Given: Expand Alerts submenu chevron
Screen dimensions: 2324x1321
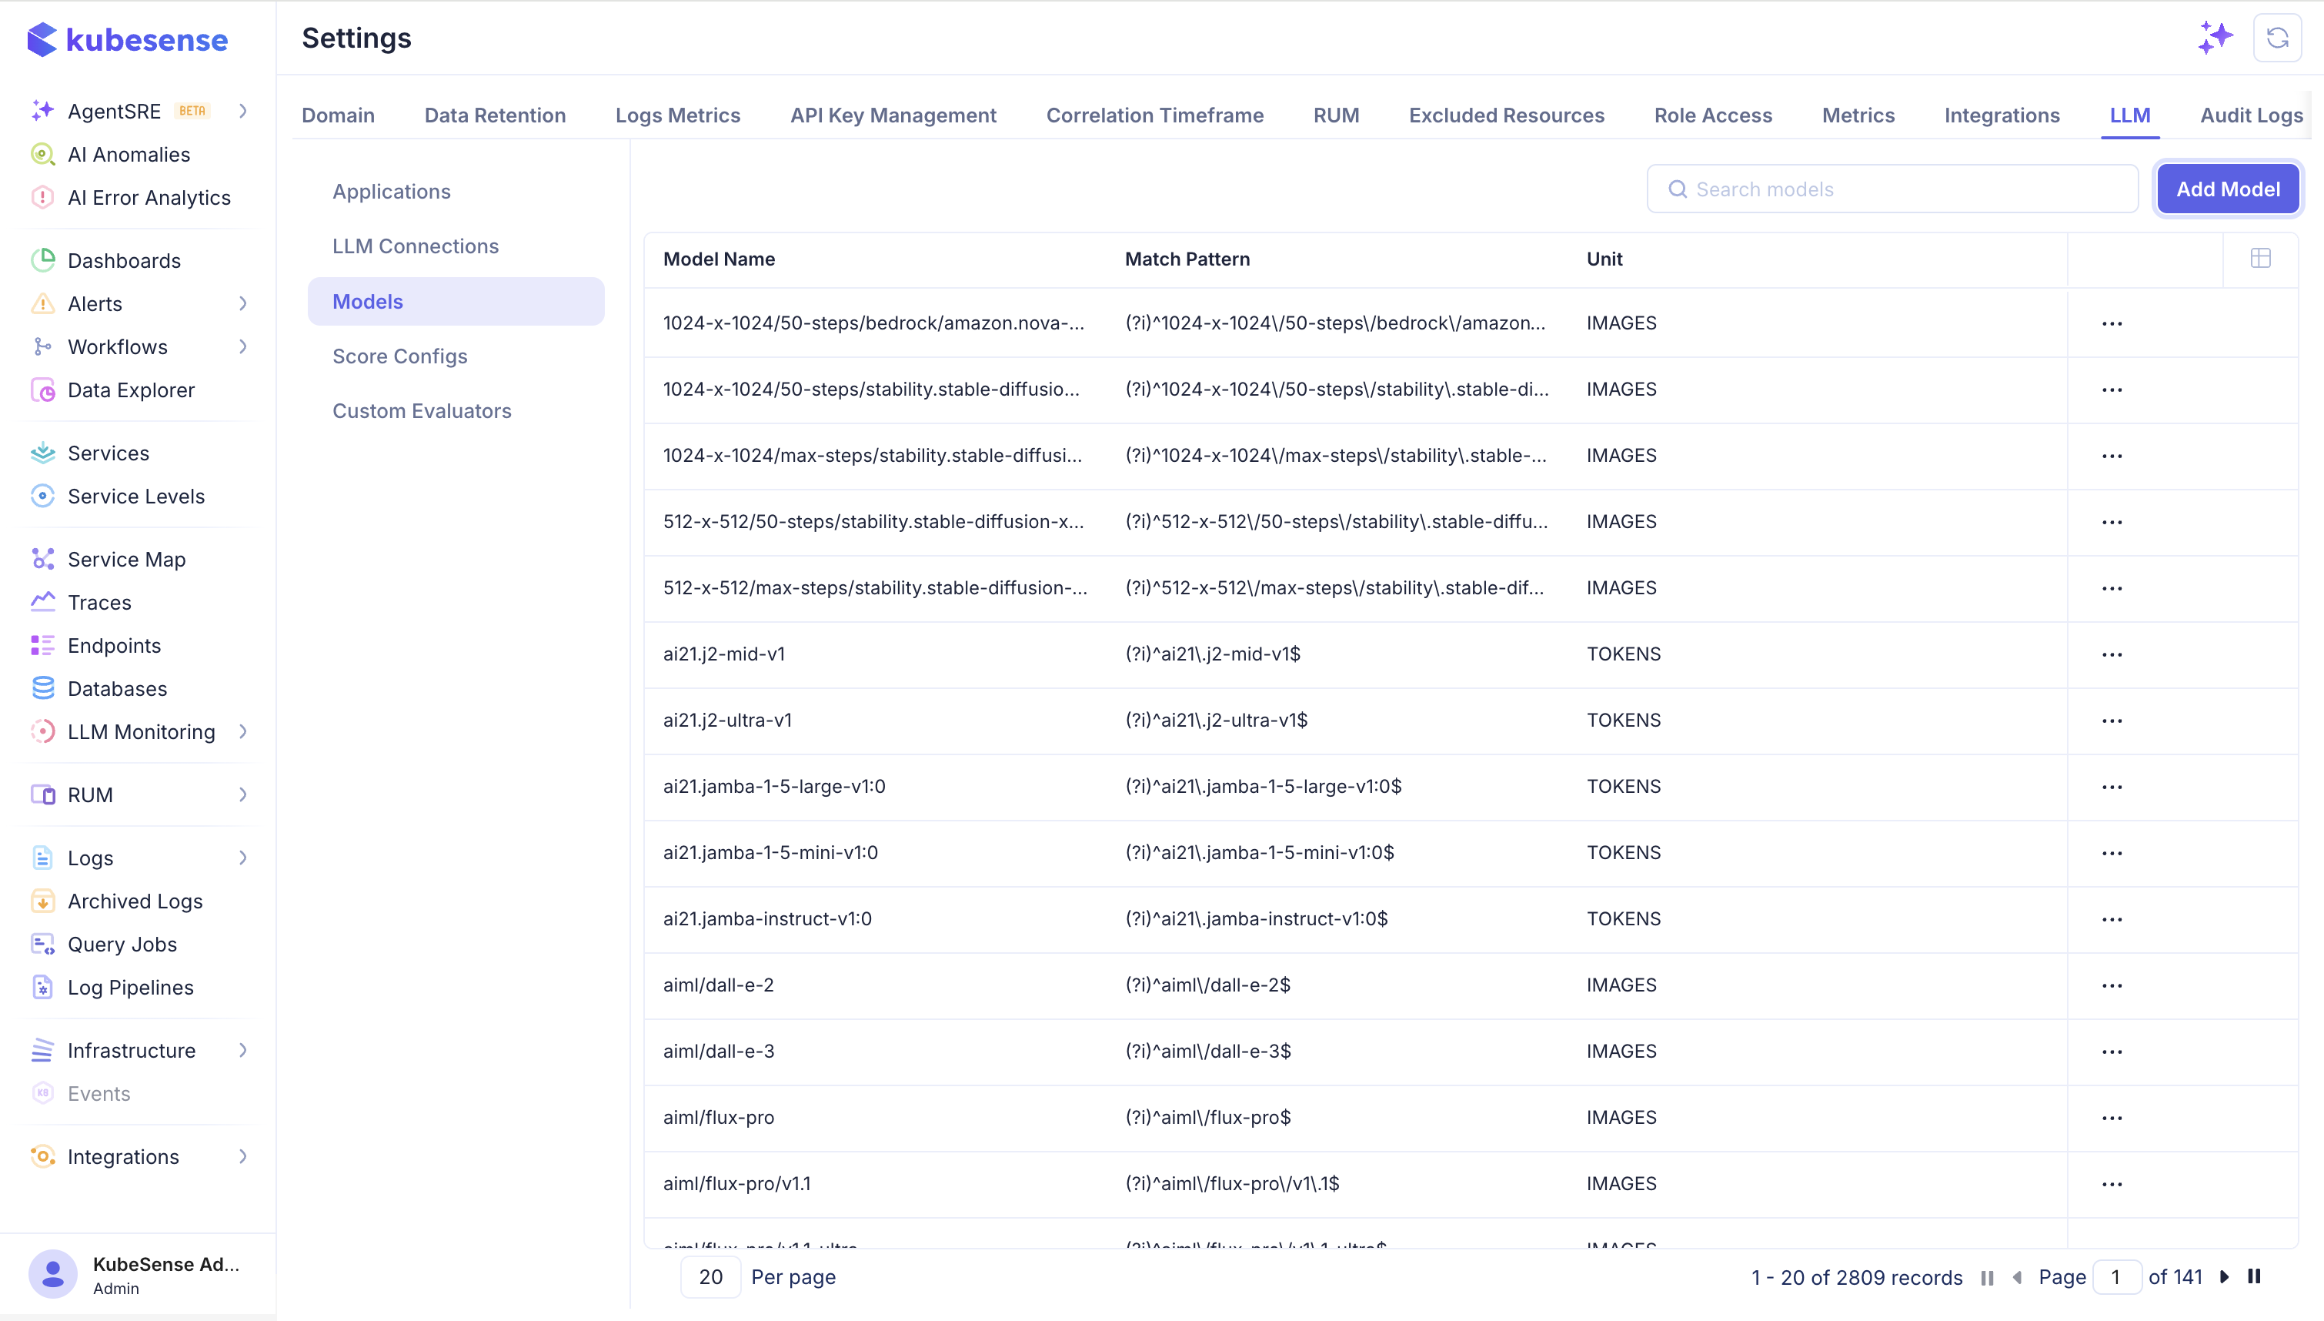Looking at the screenshot, I should [x=243, y=303].
